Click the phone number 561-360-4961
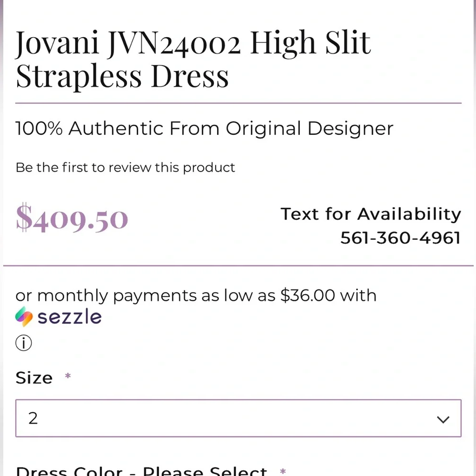Image resolution: width=476 pixels, height=476 pixels. [400, 238]
